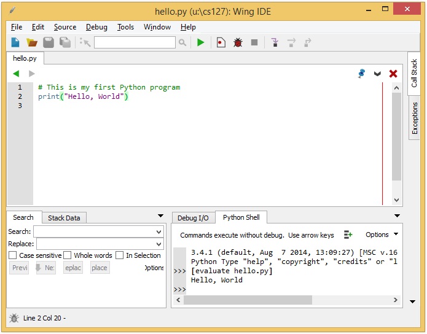Check the In Selection option
The height and width of the screenshot is (334, 427).
(120, 255)
